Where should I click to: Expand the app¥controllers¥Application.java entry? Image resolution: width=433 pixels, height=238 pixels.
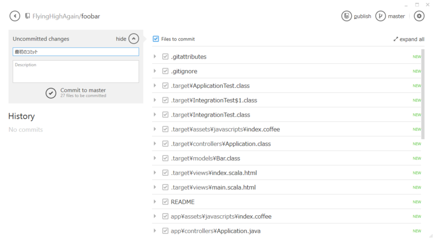tap(155, 231)
